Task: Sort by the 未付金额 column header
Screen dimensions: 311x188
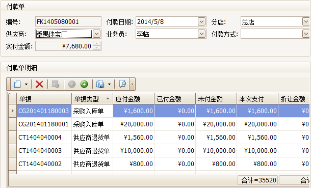Action: 216,99
